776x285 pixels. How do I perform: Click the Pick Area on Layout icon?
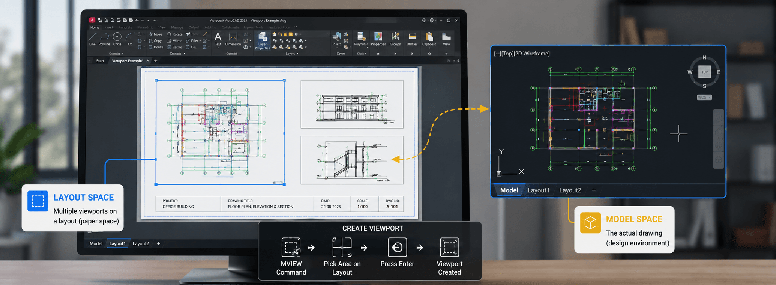coord(342,247)
